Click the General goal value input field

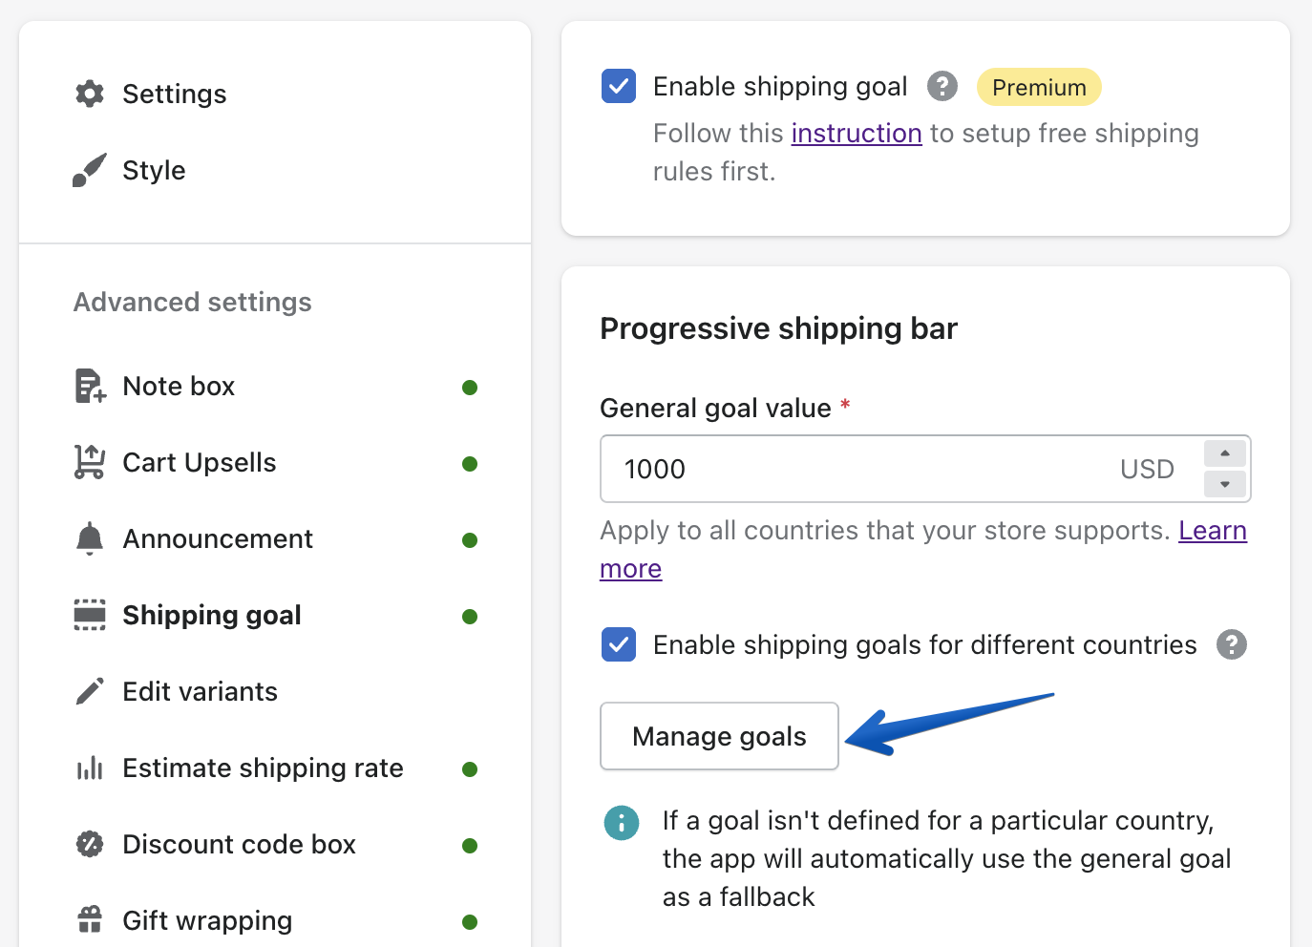click(x=859, y=469)
